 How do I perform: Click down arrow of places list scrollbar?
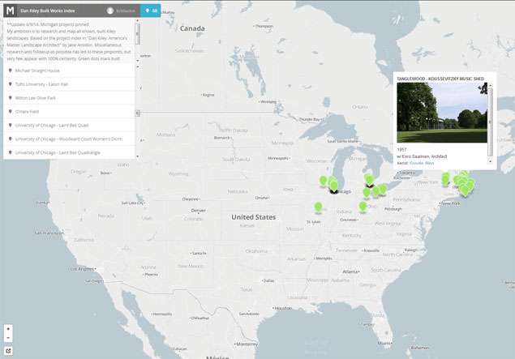point(138,156)
